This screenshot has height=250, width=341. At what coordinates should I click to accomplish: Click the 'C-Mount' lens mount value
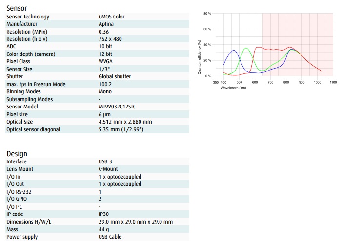[x=108, y=169]
